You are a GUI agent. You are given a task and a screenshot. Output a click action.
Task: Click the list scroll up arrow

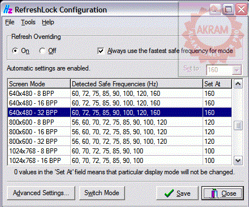click(x=238, y=84)
